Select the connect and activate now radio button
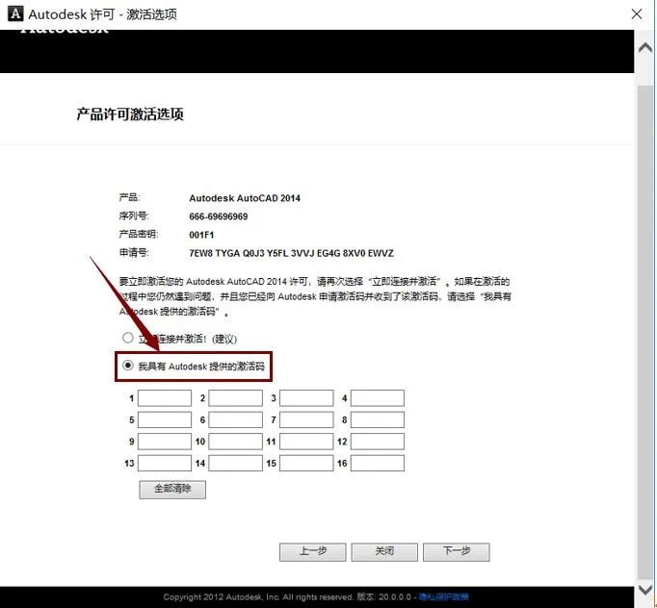 click(128, 338)
